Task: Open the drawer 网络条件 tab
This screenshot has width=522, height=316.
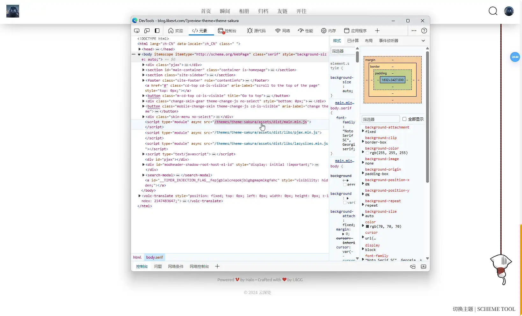Action: (x=176, y=267)
